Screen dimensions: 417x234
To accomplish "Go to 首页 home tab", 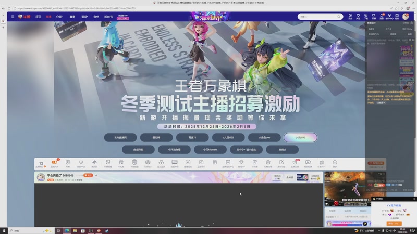I will tap(38, 17).
